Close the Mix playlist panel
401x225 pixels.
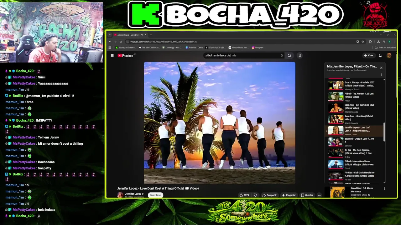tap(381, 68)
